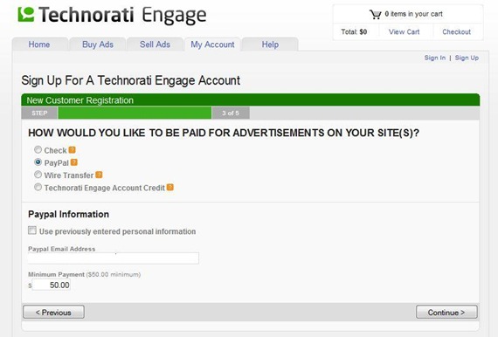Select the Wire Transfer payment option
The height and width of the screenshot is (337, 498).
38,175
